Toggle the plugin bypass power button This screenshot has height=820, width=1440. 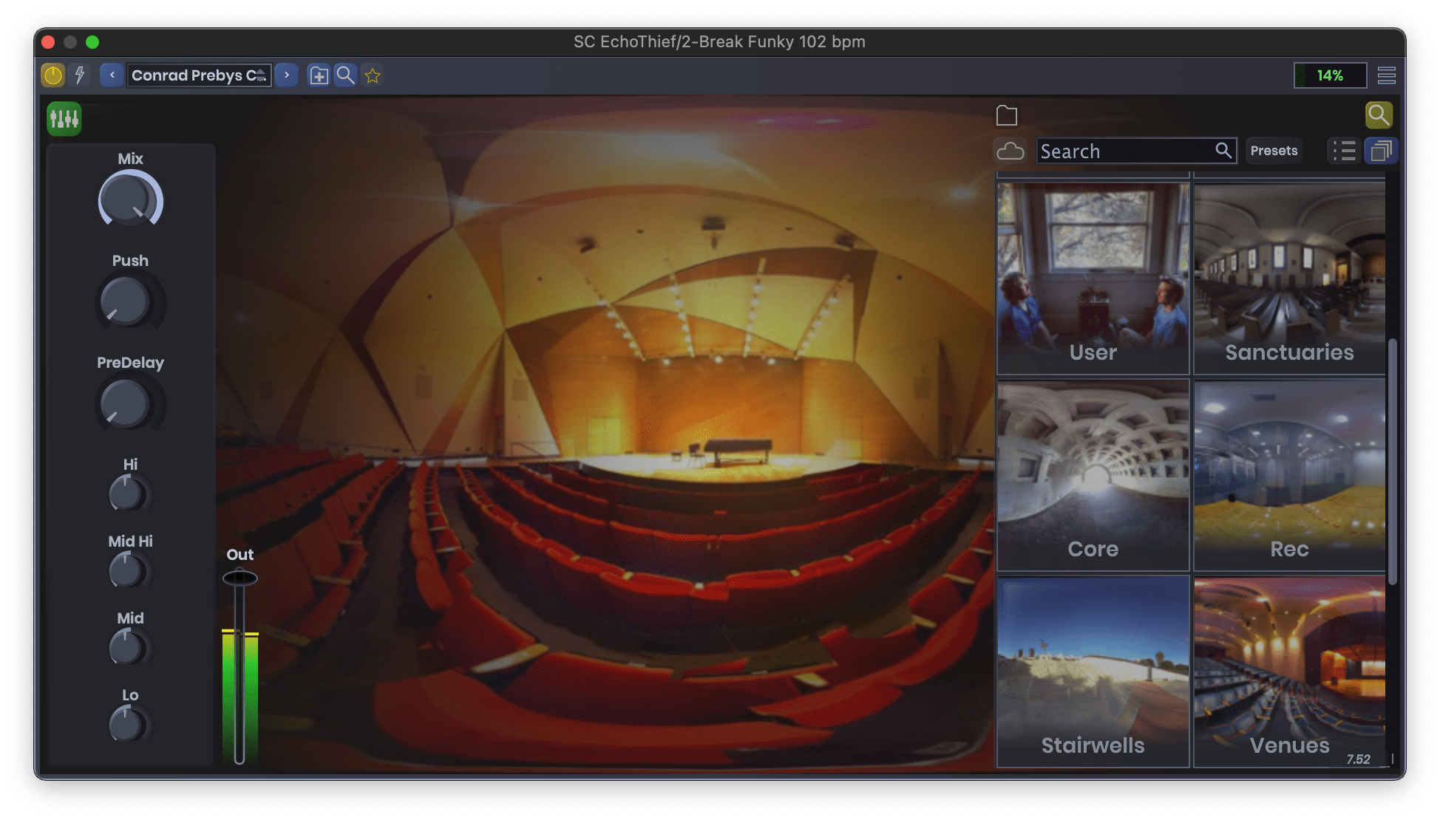[53, 75]
